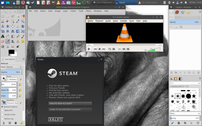Image resolution: width=202 pixels, height=126 pixels.
Task: Launch VLC from top panel launcher
Action: pyautogui.click(x=58, y=2)
